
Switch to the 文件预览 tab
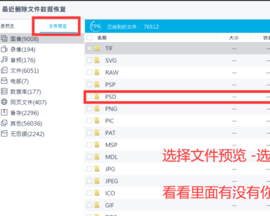pyautogui.click(x=58, y=26)
